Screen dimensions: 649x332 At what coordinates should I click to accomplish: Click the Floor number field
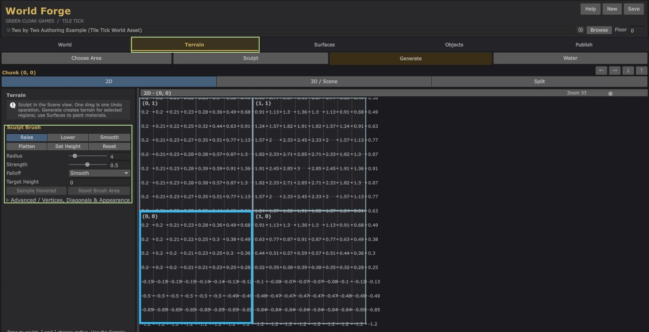(636, 30)
